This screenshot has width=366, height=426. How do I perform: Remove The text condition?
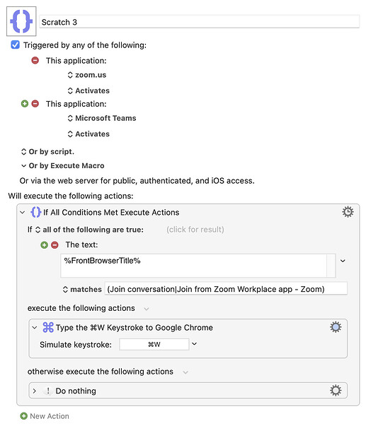click(55, 245)
